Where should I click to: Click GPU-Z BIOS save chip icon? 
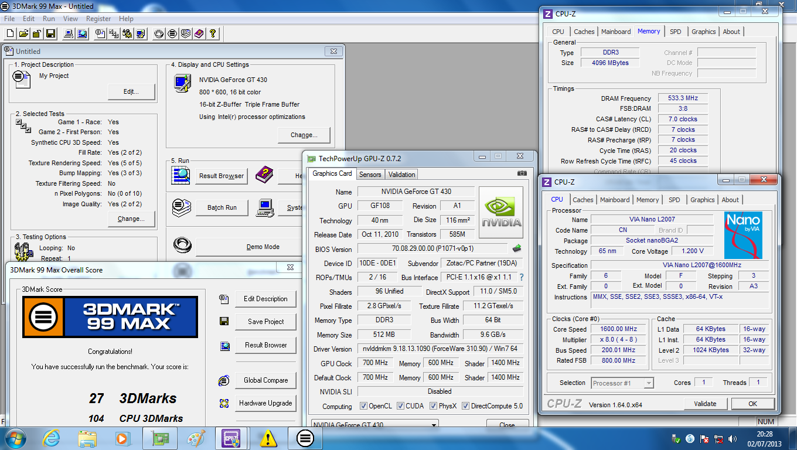[x=517, y=248]
